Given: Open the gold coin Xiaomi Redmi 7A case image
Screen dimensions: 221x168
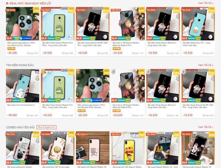Looking at the screenshot, I should [x=58, y=148].
